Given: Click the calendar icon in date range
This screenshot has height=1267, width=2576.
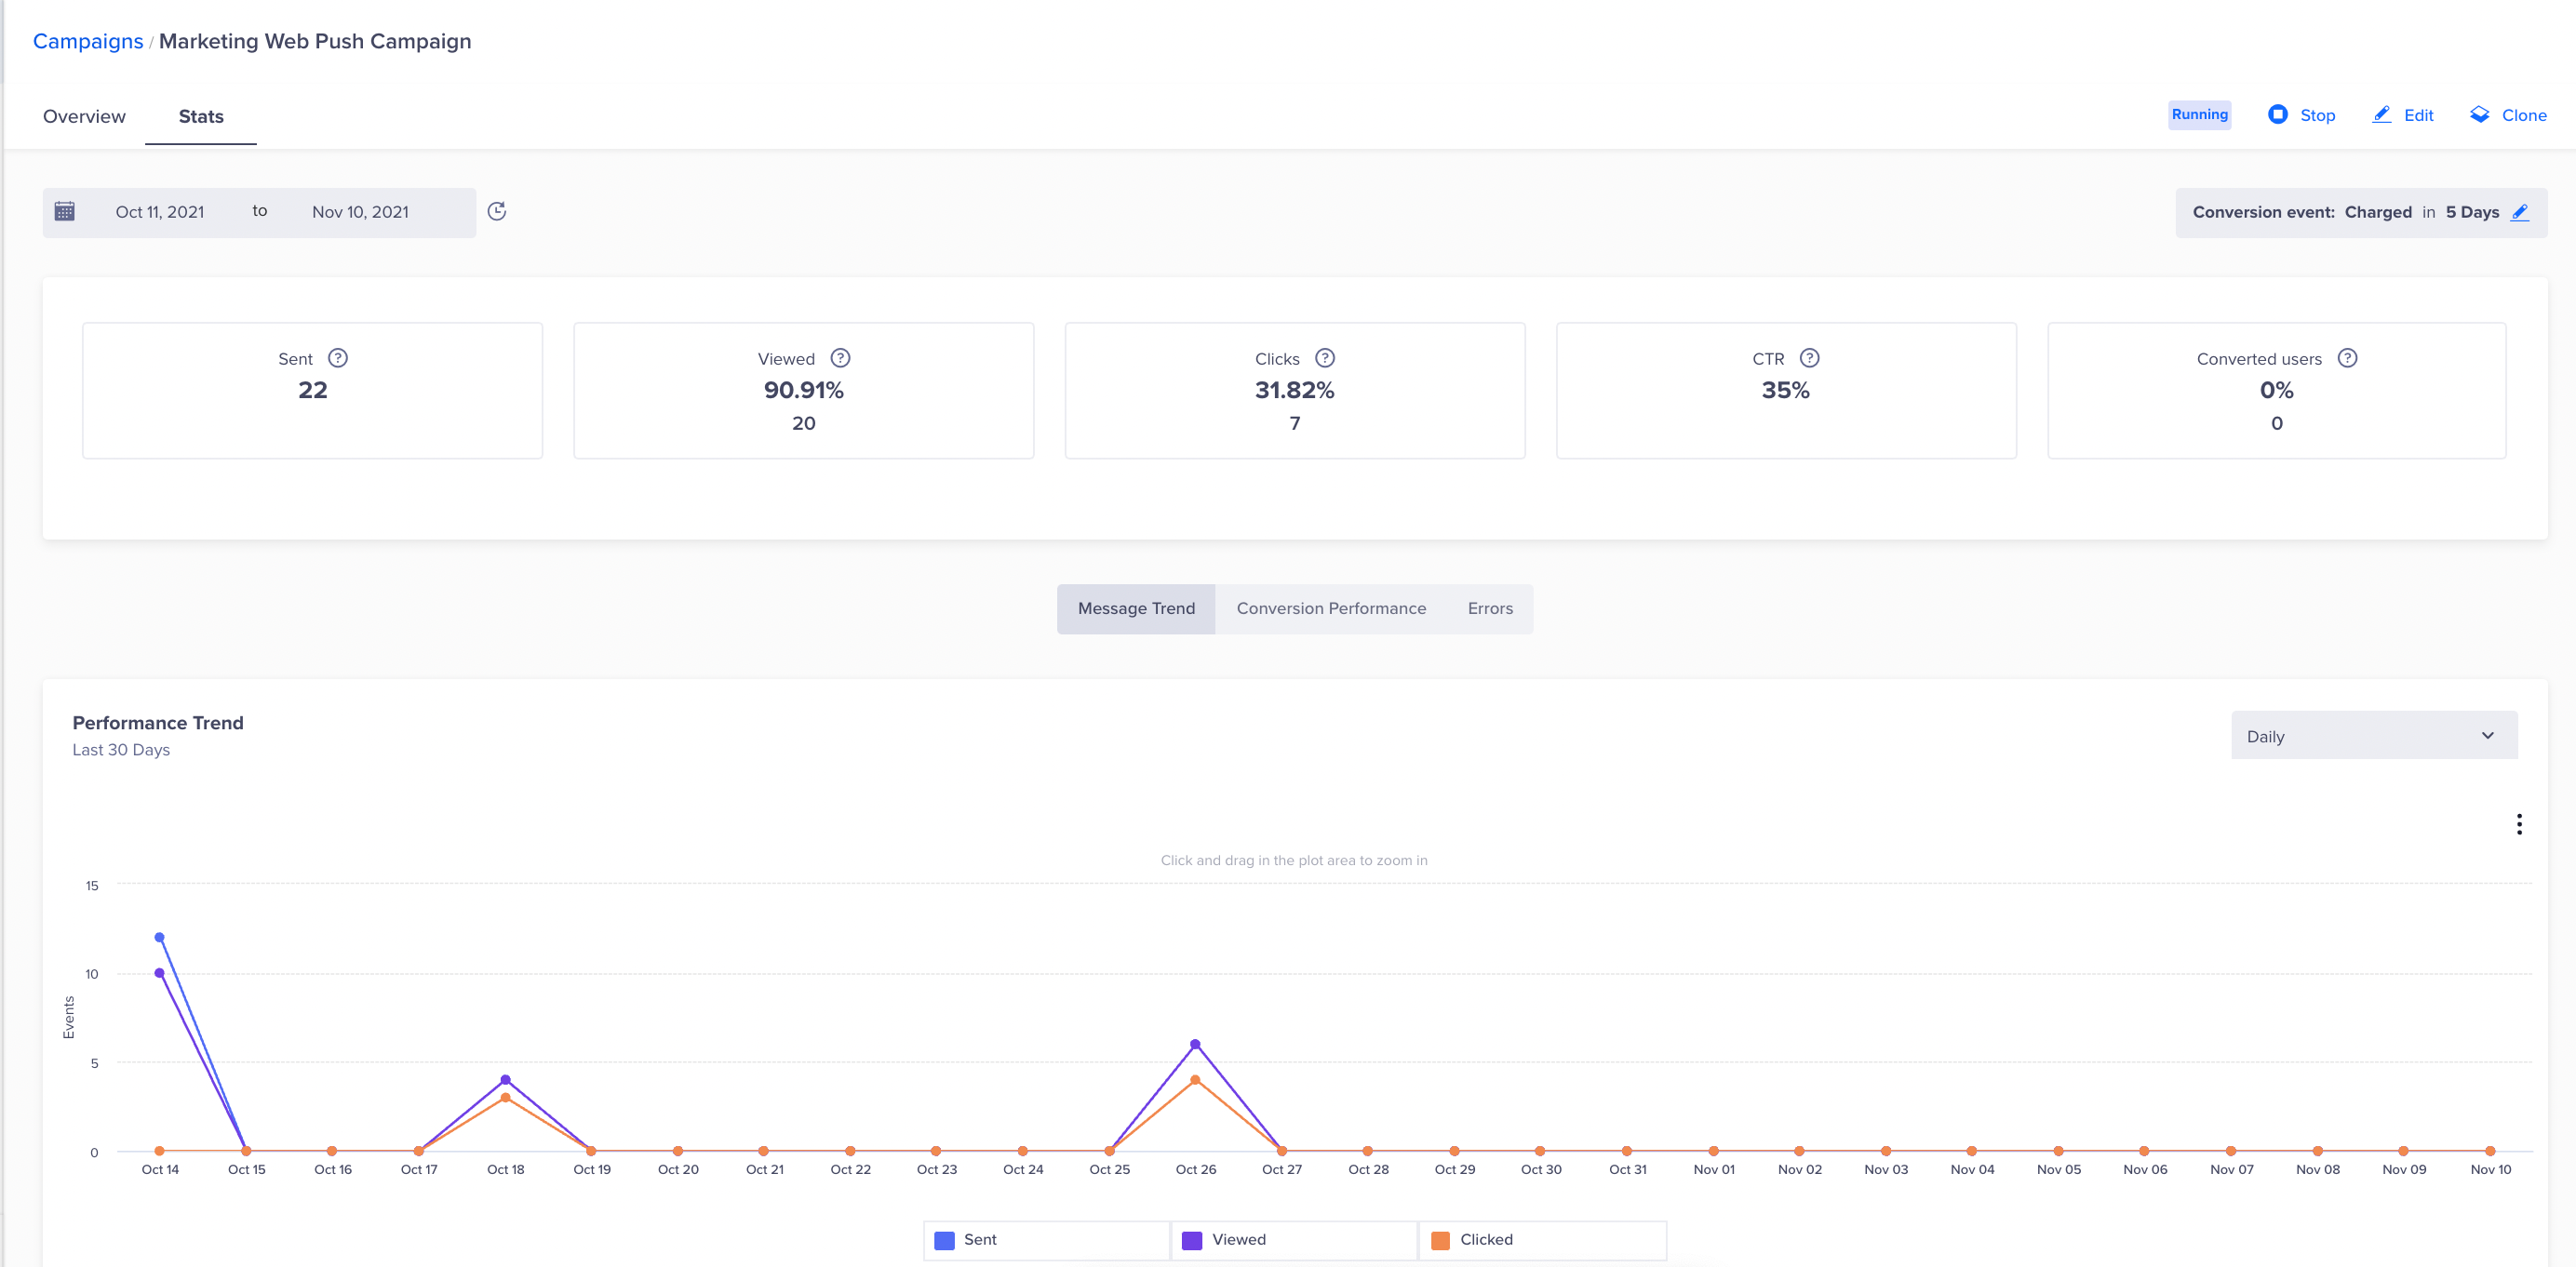Looking at the screenshot, I should pos(65,211).
